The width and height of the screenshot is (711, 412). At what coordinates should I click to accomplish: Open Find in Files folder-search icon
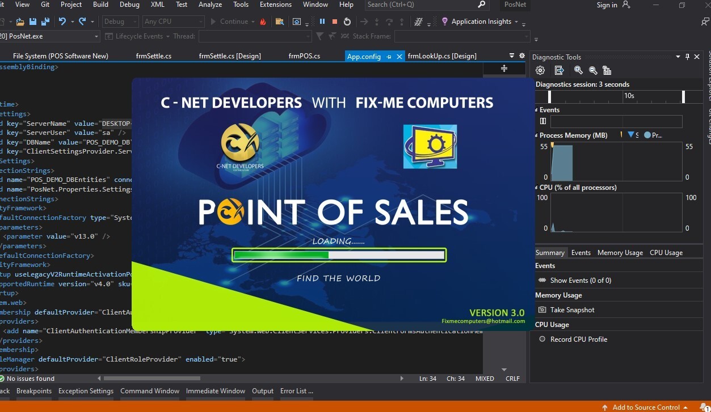tap(279, 22)
